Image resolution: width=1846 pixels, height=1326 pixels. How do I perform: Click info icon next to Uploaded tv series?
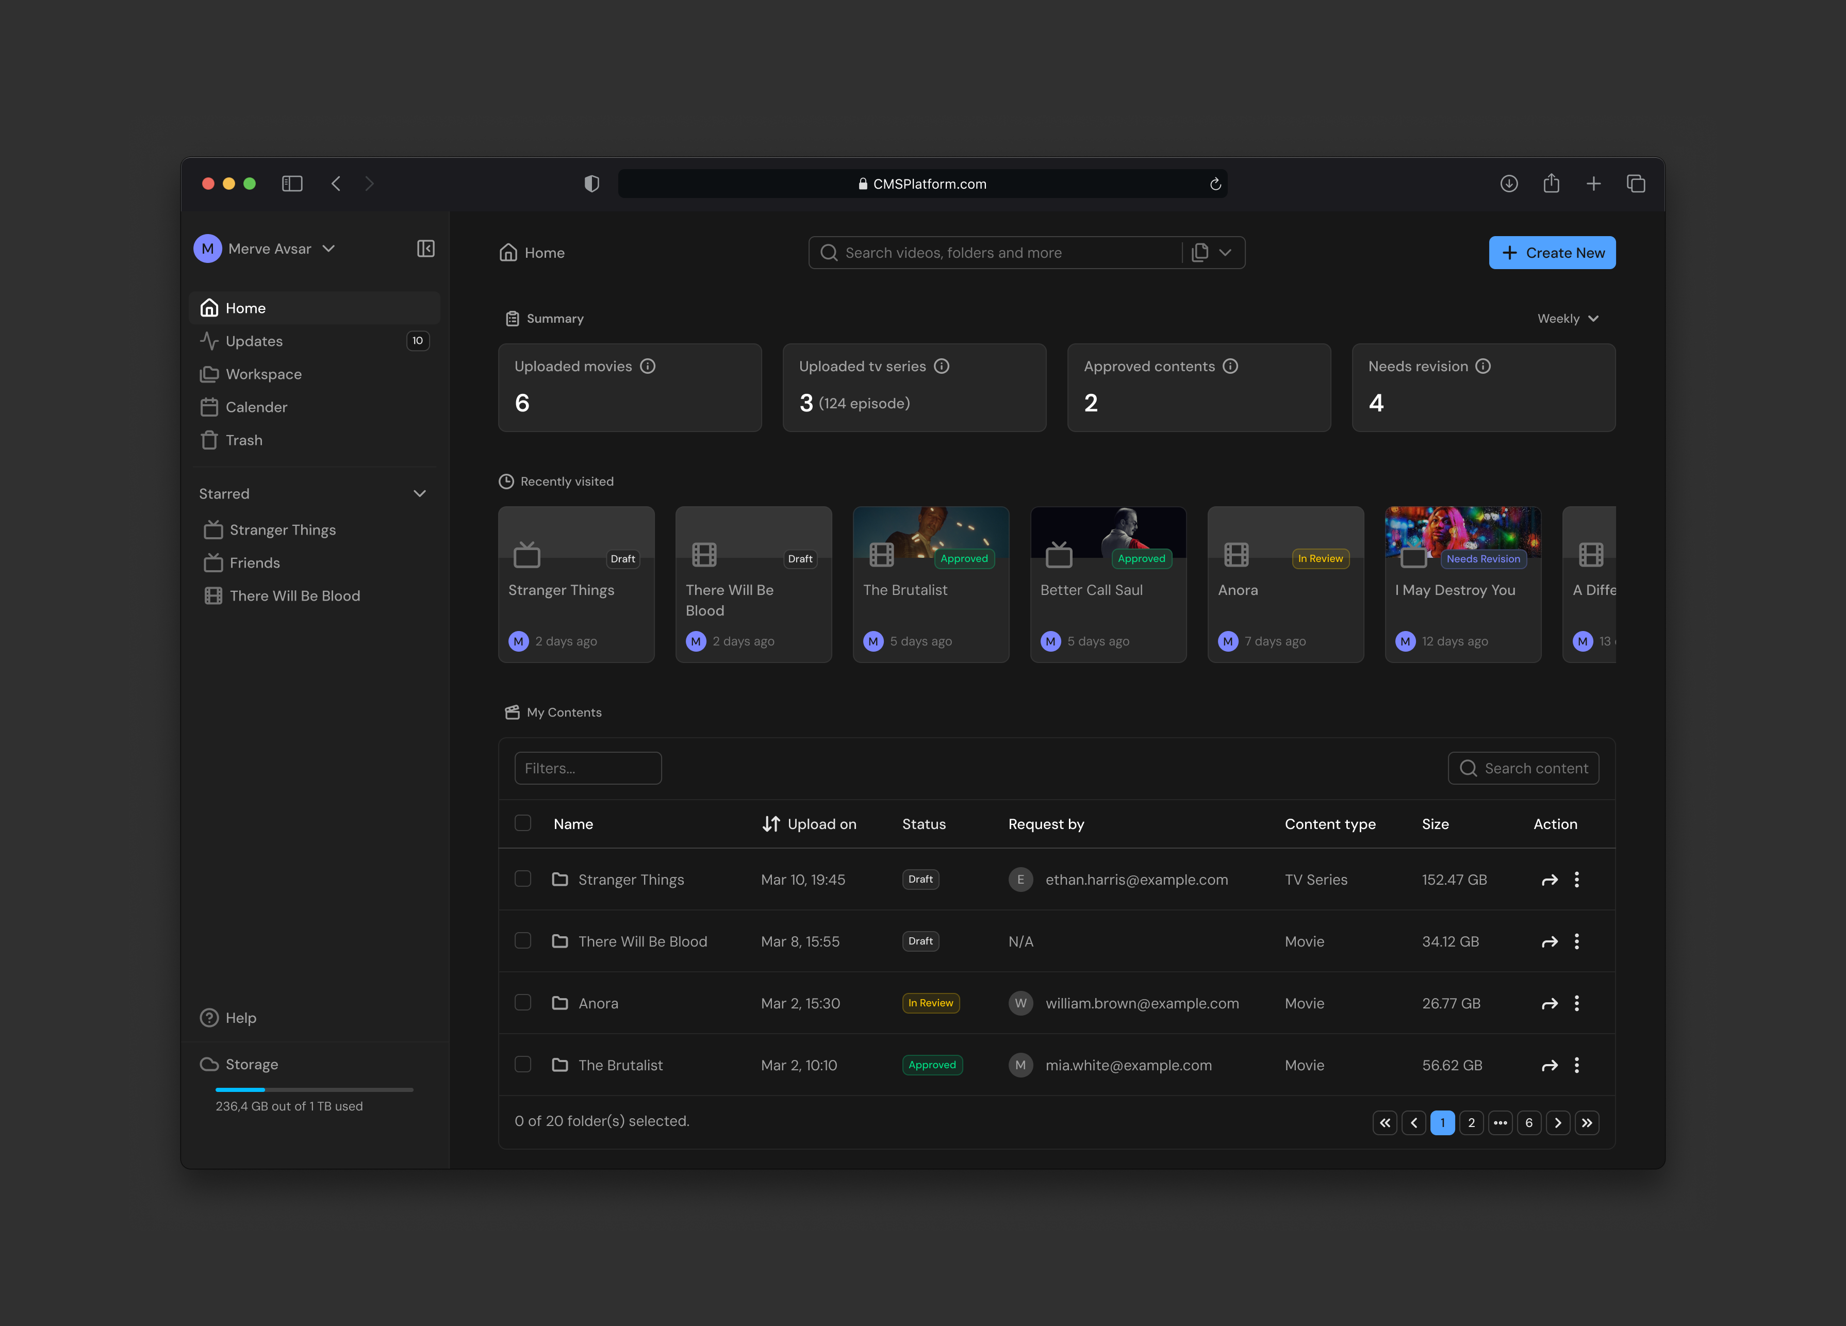tap(942, 366)
